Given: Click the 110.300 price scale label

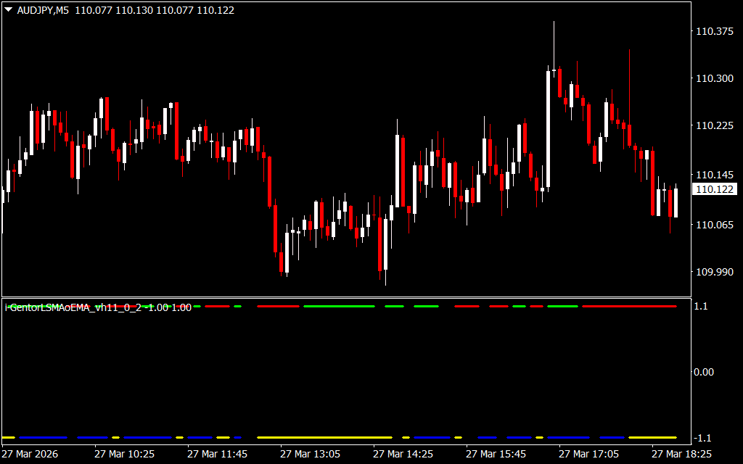Looking at the screenshot, I should point(713,78).
